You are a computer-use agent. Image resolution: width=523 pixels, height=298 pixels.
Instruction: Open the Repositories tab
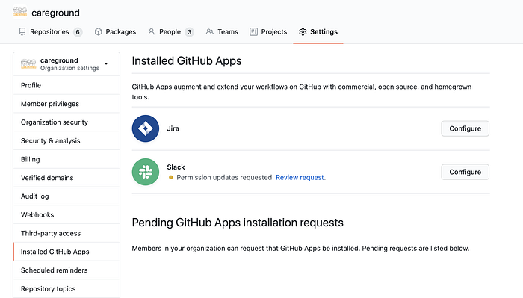(x=50, y=31)
